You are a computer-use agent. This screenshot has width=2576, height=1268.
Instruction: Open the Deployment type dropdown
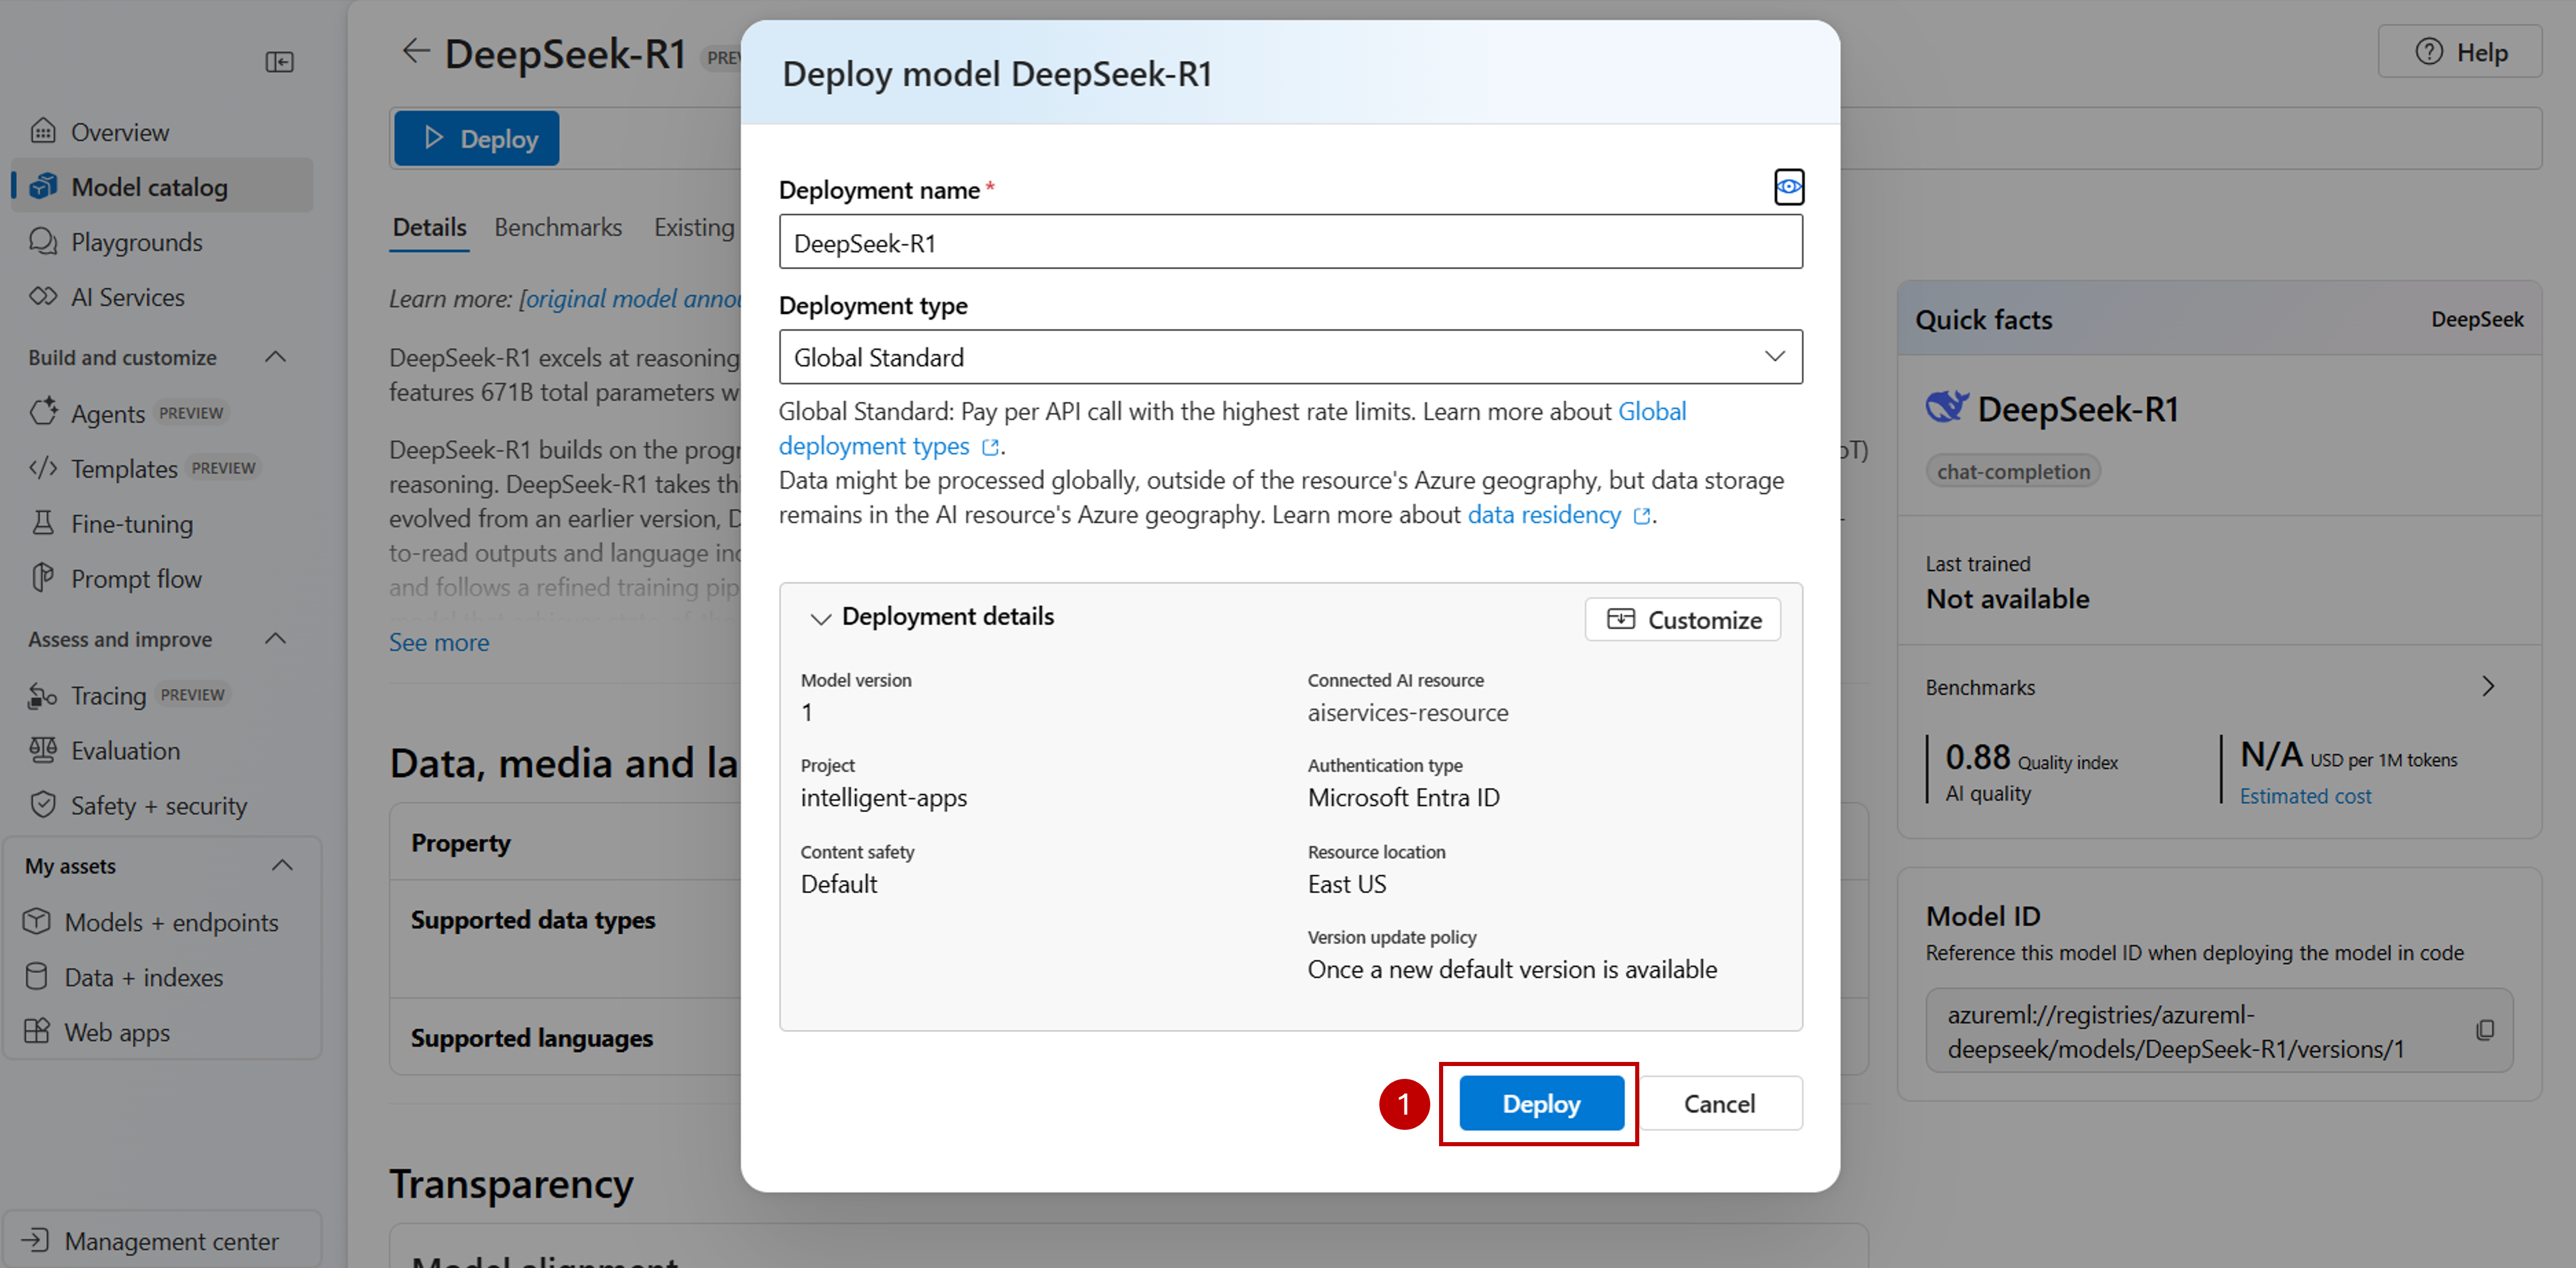click(1290, 357)
